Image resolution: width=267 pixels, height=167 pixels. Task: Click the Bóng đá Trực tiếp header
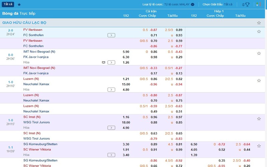click(x=19, y=13)
